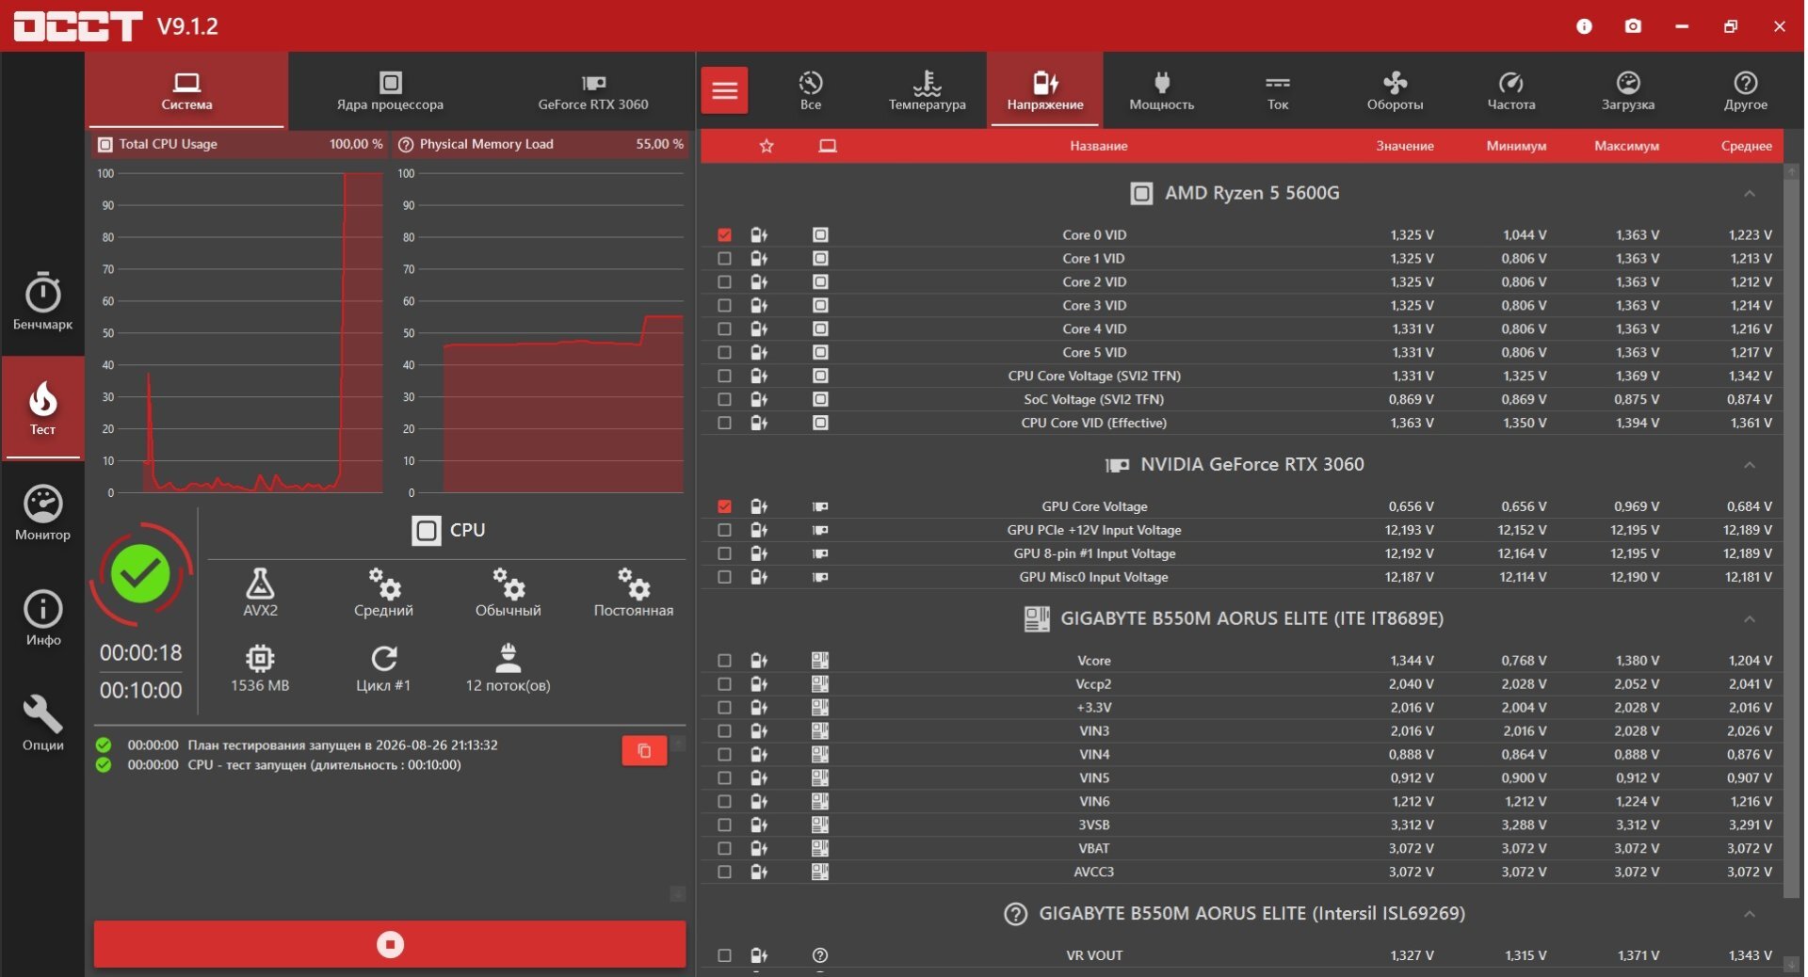This screenshot has height=977, width=1808.
Task: Open the Опции wrench settings
Action: pos(42,723)
